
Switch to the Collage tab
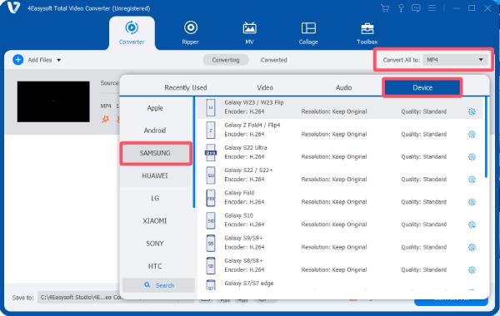click(x=308, y=32)
